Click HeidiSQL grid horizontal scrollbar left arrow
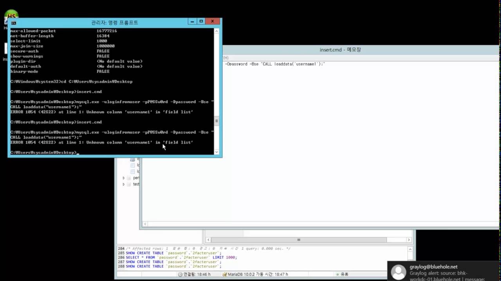This screenshot has width=501, height=281. [x=208, y=240]
